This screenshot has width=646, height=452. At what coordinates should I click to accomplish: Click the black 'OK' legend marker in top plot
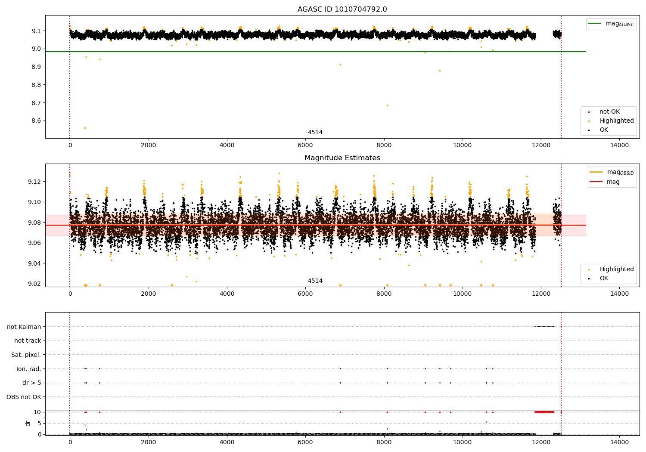[x=589, y=130]
